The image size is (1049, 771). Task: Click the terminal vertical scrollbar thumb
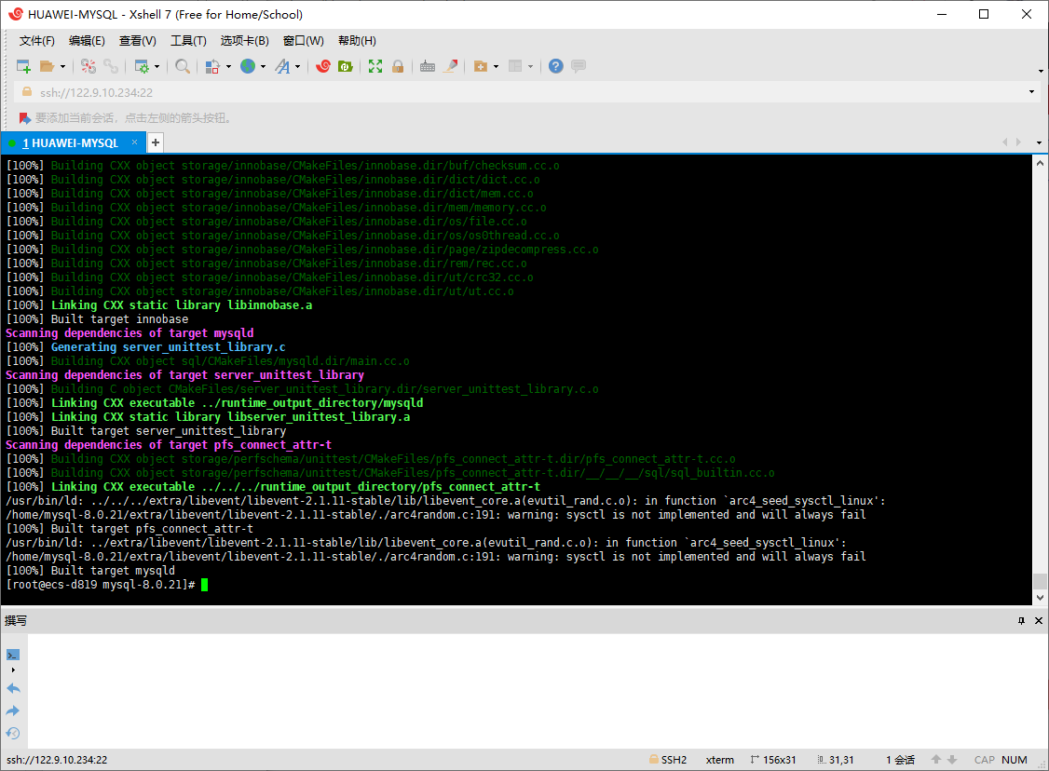(x=1040, y=580)
